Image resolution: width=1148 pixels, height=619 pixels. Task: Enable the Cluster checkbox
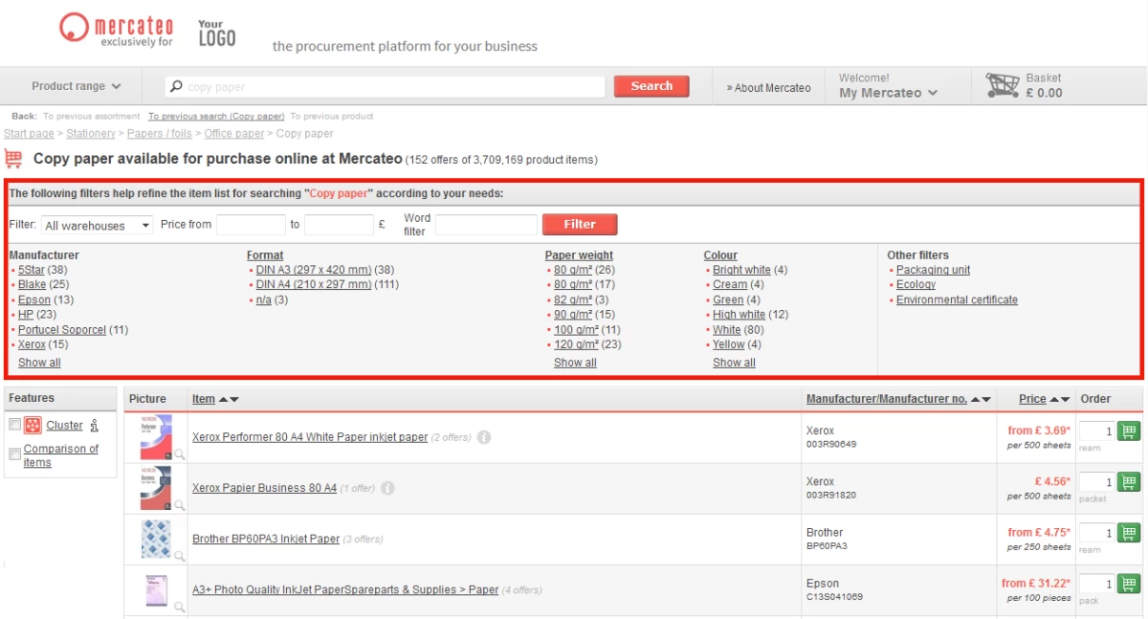pyautogui.click(x=14, y=424)
